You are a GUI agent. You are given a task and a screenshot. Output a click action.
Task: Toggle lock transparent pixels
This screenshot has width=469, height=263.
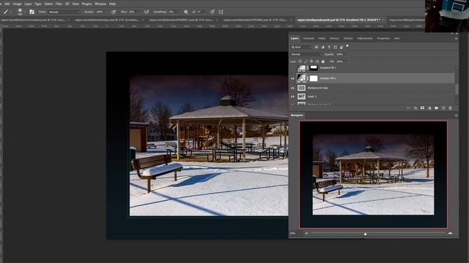(300, 61)
